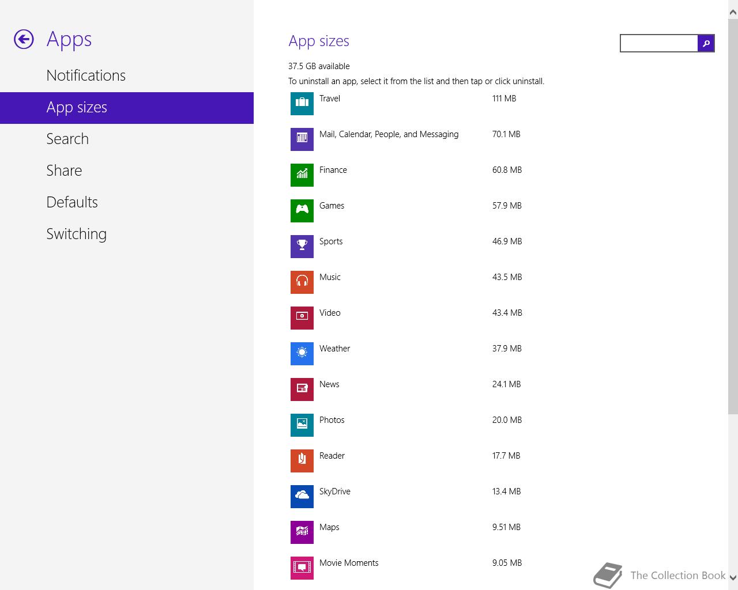Select the Maps app icon
The height and width of the screenshot is (590, 738).
pyautogui.click(x=302, y=532)
